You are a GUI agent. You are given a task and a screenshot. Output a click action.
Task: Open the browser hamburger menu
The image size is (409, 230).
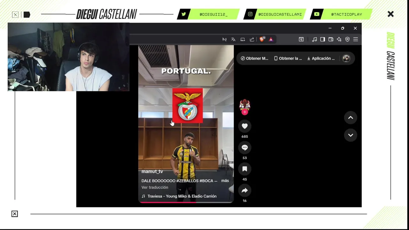tap(356, 39)
